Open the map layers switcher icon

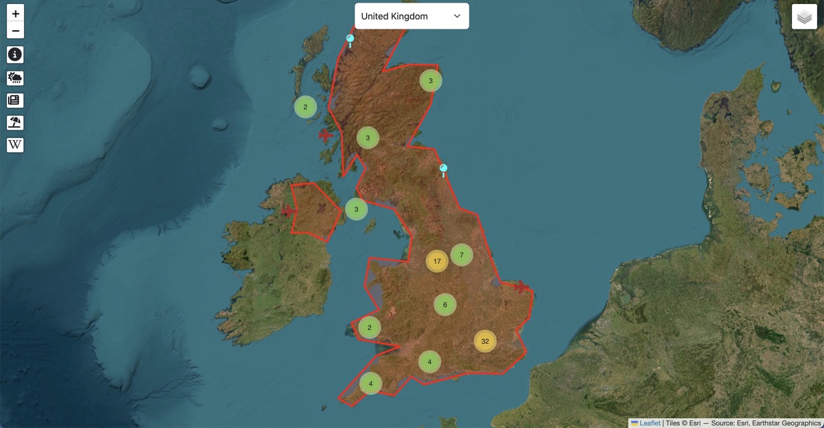point(804,17)
